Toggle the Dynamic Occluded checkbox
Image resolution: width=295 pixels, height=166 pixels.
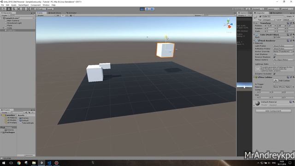[x=274, y=74]
